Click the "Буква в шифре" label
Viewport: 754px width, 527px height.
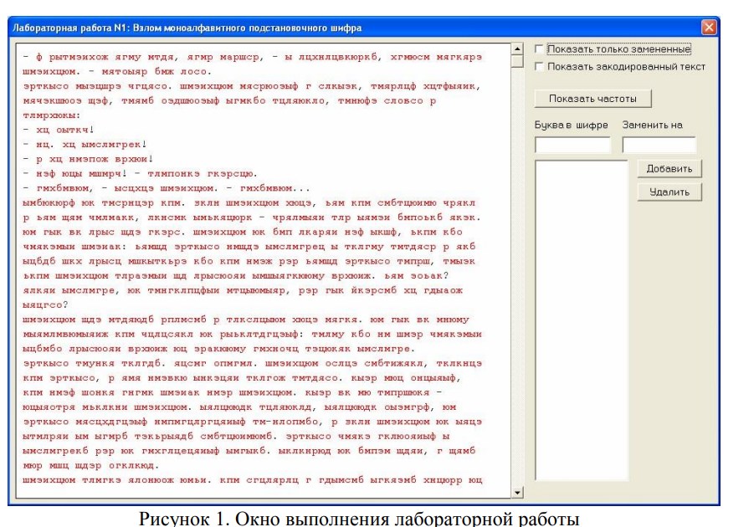[x=571, y=125]
